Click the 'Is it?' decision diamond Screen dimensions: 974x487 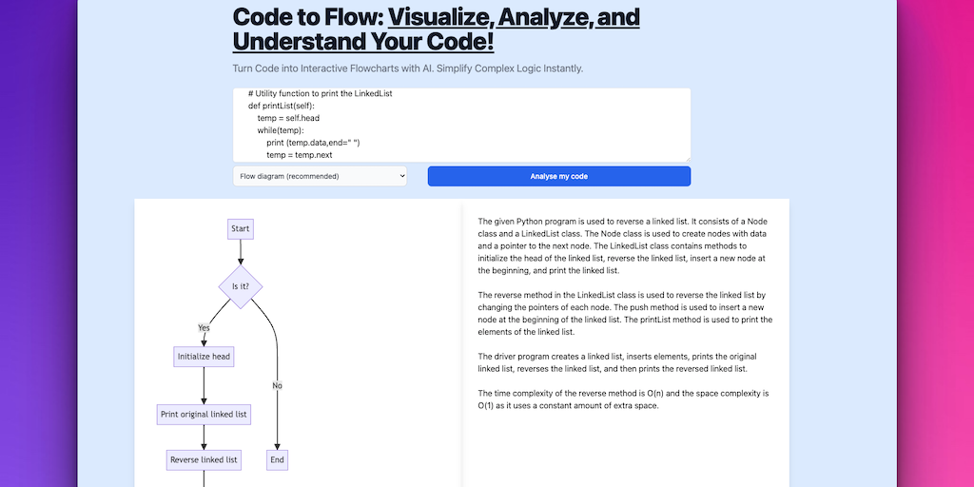coord(241,285)
